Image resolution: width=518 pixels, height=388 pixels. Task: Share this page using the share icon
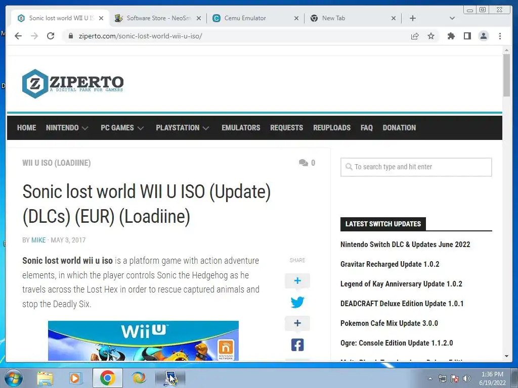click(415, 36)
